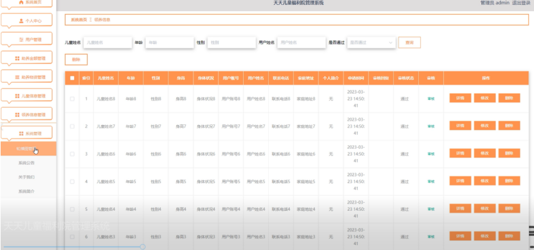
Task: Select 系统简介 submenu item
Action: [26, 191]
